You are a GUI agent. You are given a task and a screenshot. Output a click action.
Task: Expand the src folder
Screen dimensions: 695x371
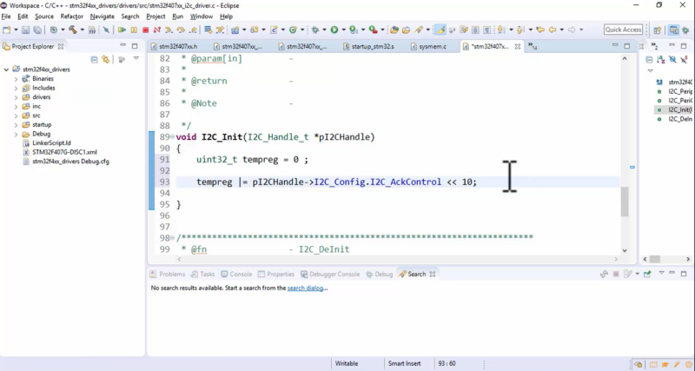(16, 116)
